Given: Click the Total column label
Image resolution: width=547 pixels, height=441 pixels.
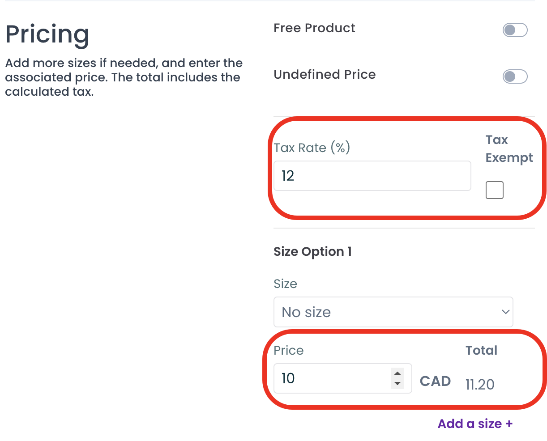Looking at the screenshot, I should 481,350.
